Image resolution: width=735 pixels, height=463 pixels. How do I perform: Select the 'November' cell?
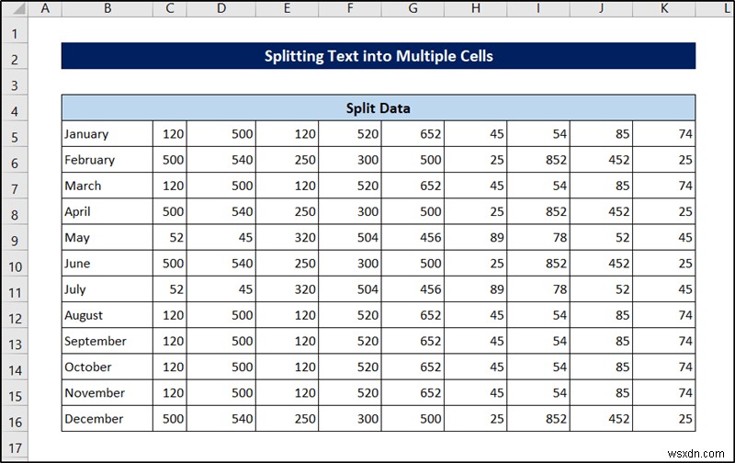(x=107, y=392)
